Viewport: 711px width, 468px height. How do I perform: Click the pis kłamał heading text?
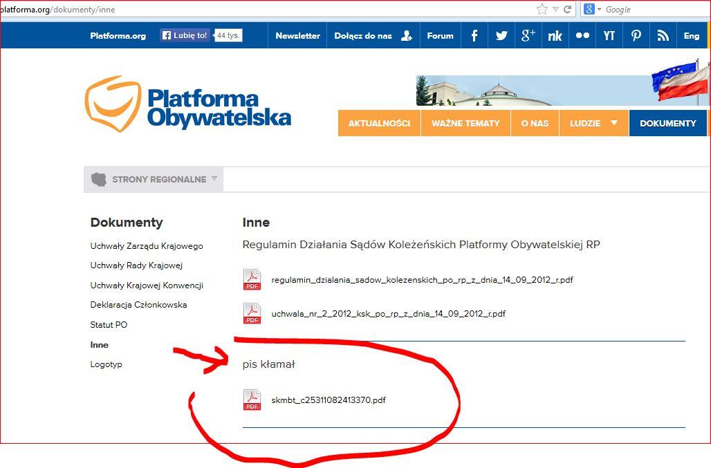pyautogui.click(x=268, y=364)
